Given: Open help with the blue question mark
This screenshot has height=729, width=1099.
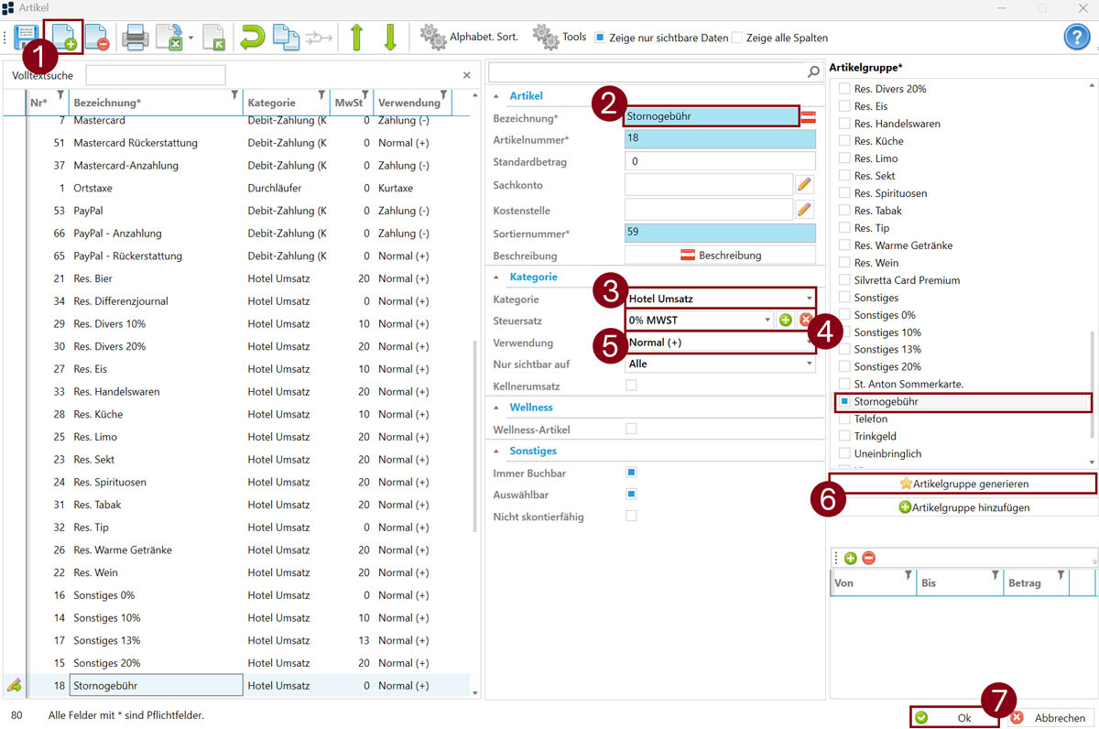Looking at the screenshot, I should 1076,38.
